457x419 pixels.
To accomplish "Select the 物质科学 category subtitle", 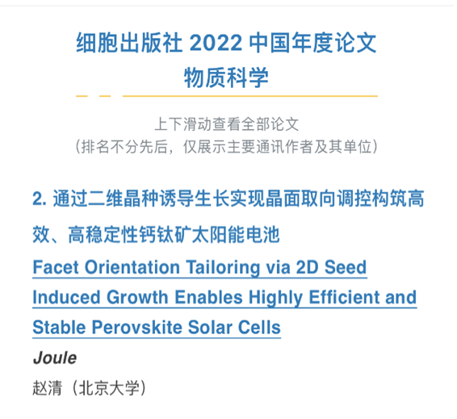I will (226, 78).
